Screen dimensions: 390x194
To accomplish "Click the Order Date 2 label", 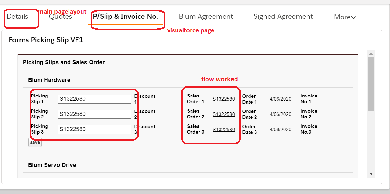I will point(249,114).
